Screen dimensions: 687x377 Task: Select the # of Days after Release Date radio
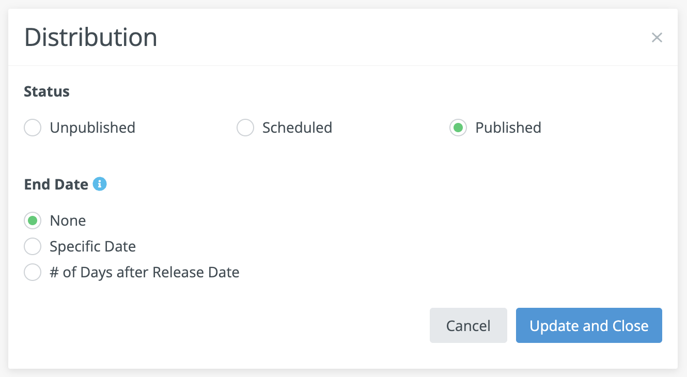point(33,272)
